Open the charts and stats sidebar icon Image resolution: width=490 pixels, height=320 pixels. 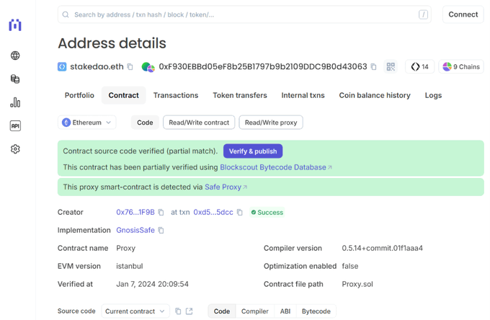click(x=15, y=102)
